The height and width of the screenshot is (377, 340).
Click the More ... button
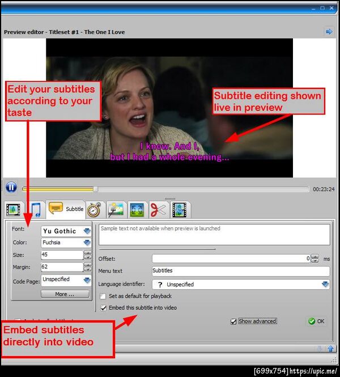coord(65,294)
